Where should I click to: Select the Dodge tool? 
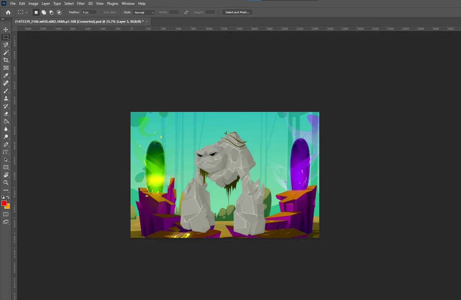(x=6, y=137)
